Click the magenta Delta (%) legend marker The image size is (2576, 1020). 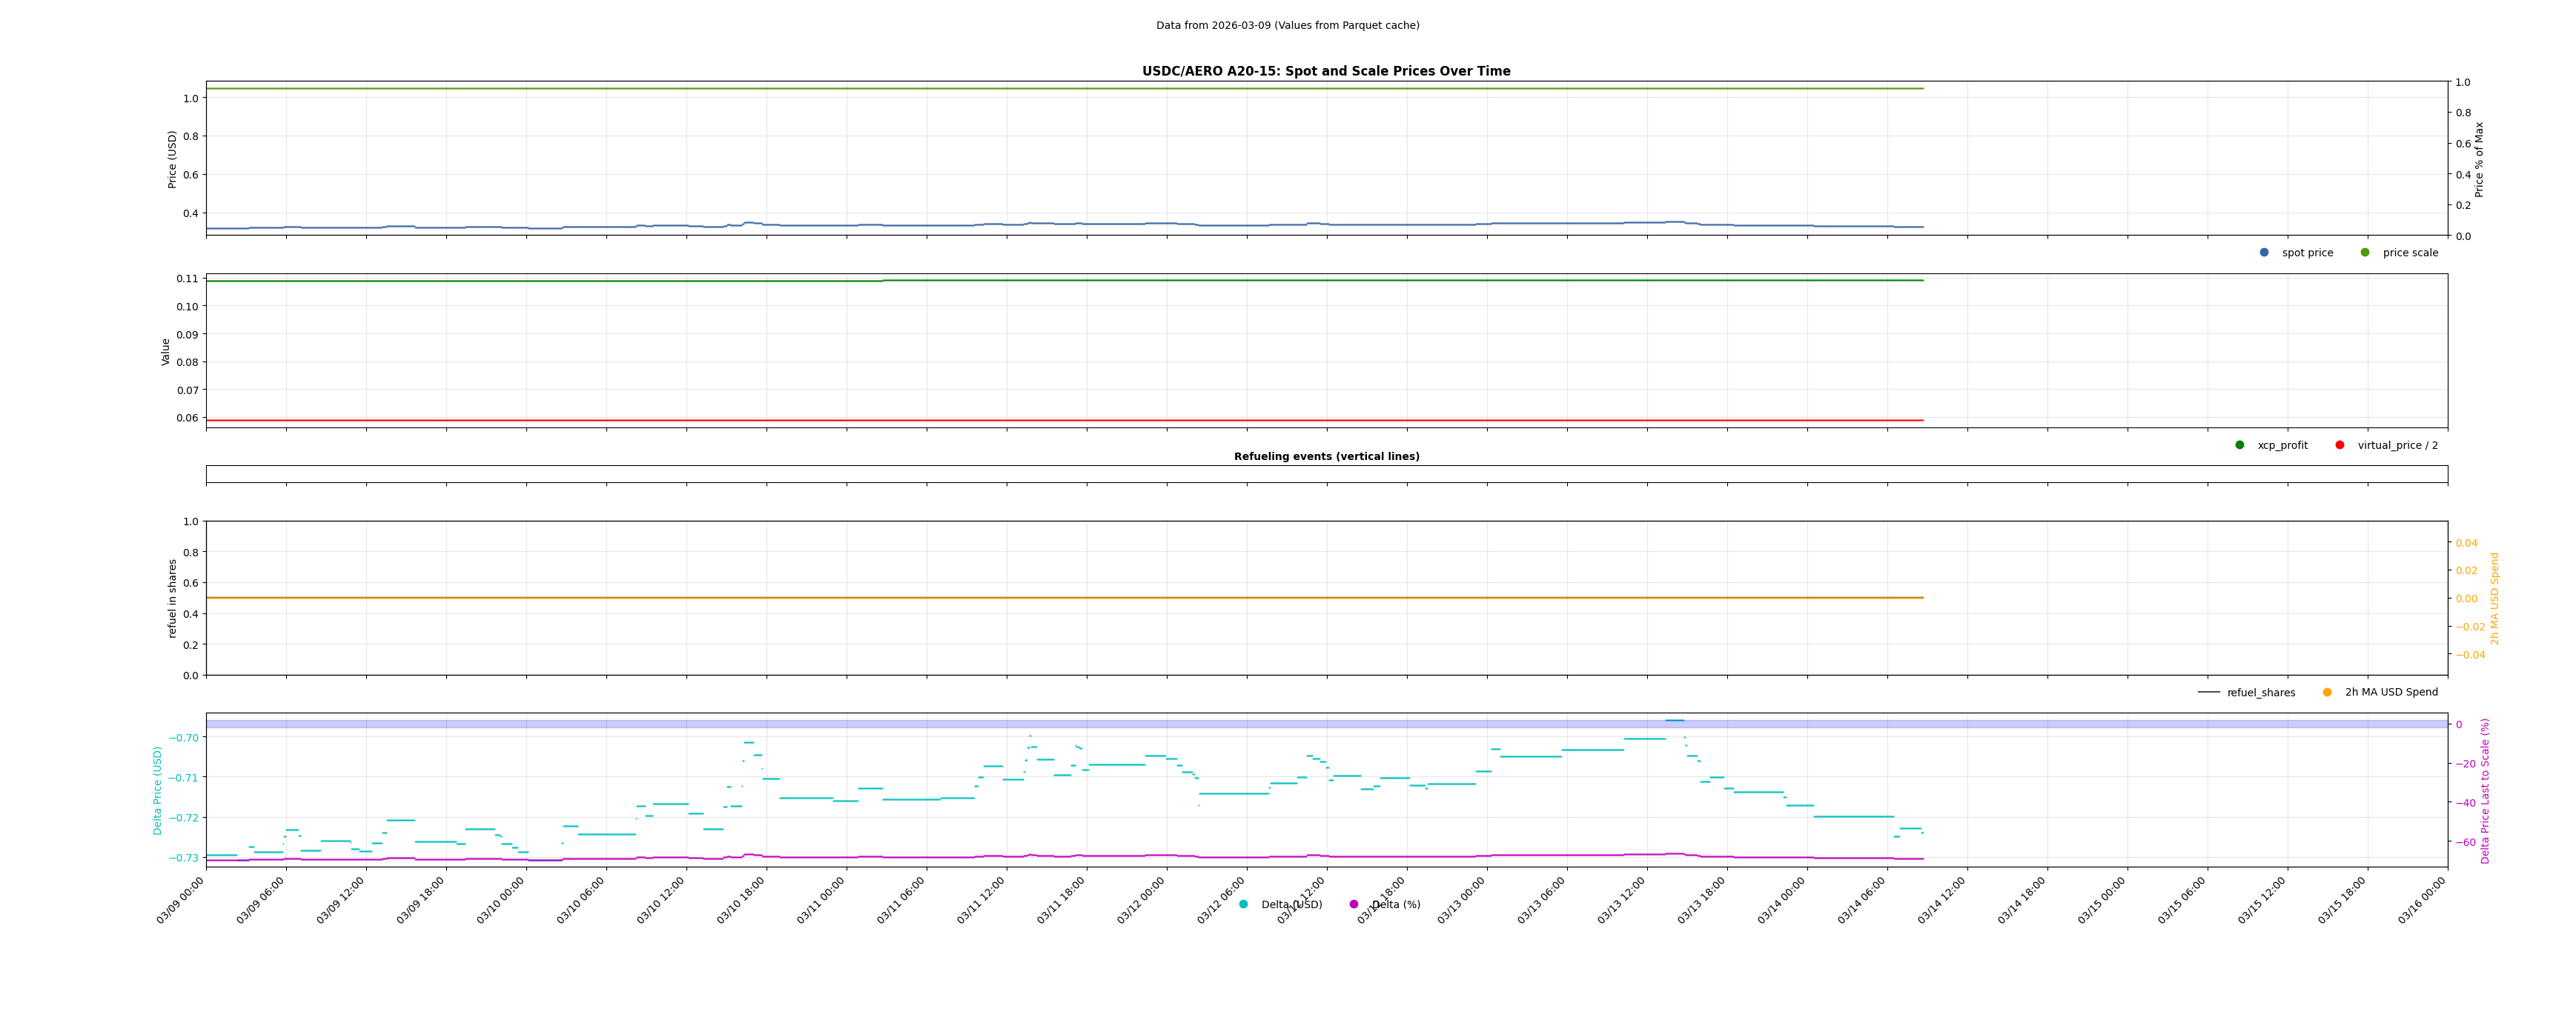1354,904
